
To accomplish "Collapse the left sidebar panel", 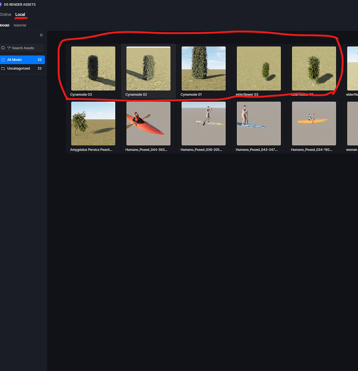I will (41, 35).
